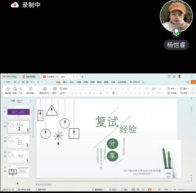Toggle Bold formatting button
Screen dimensions: 196x193
pyautogui.click(x=72, y=93)
